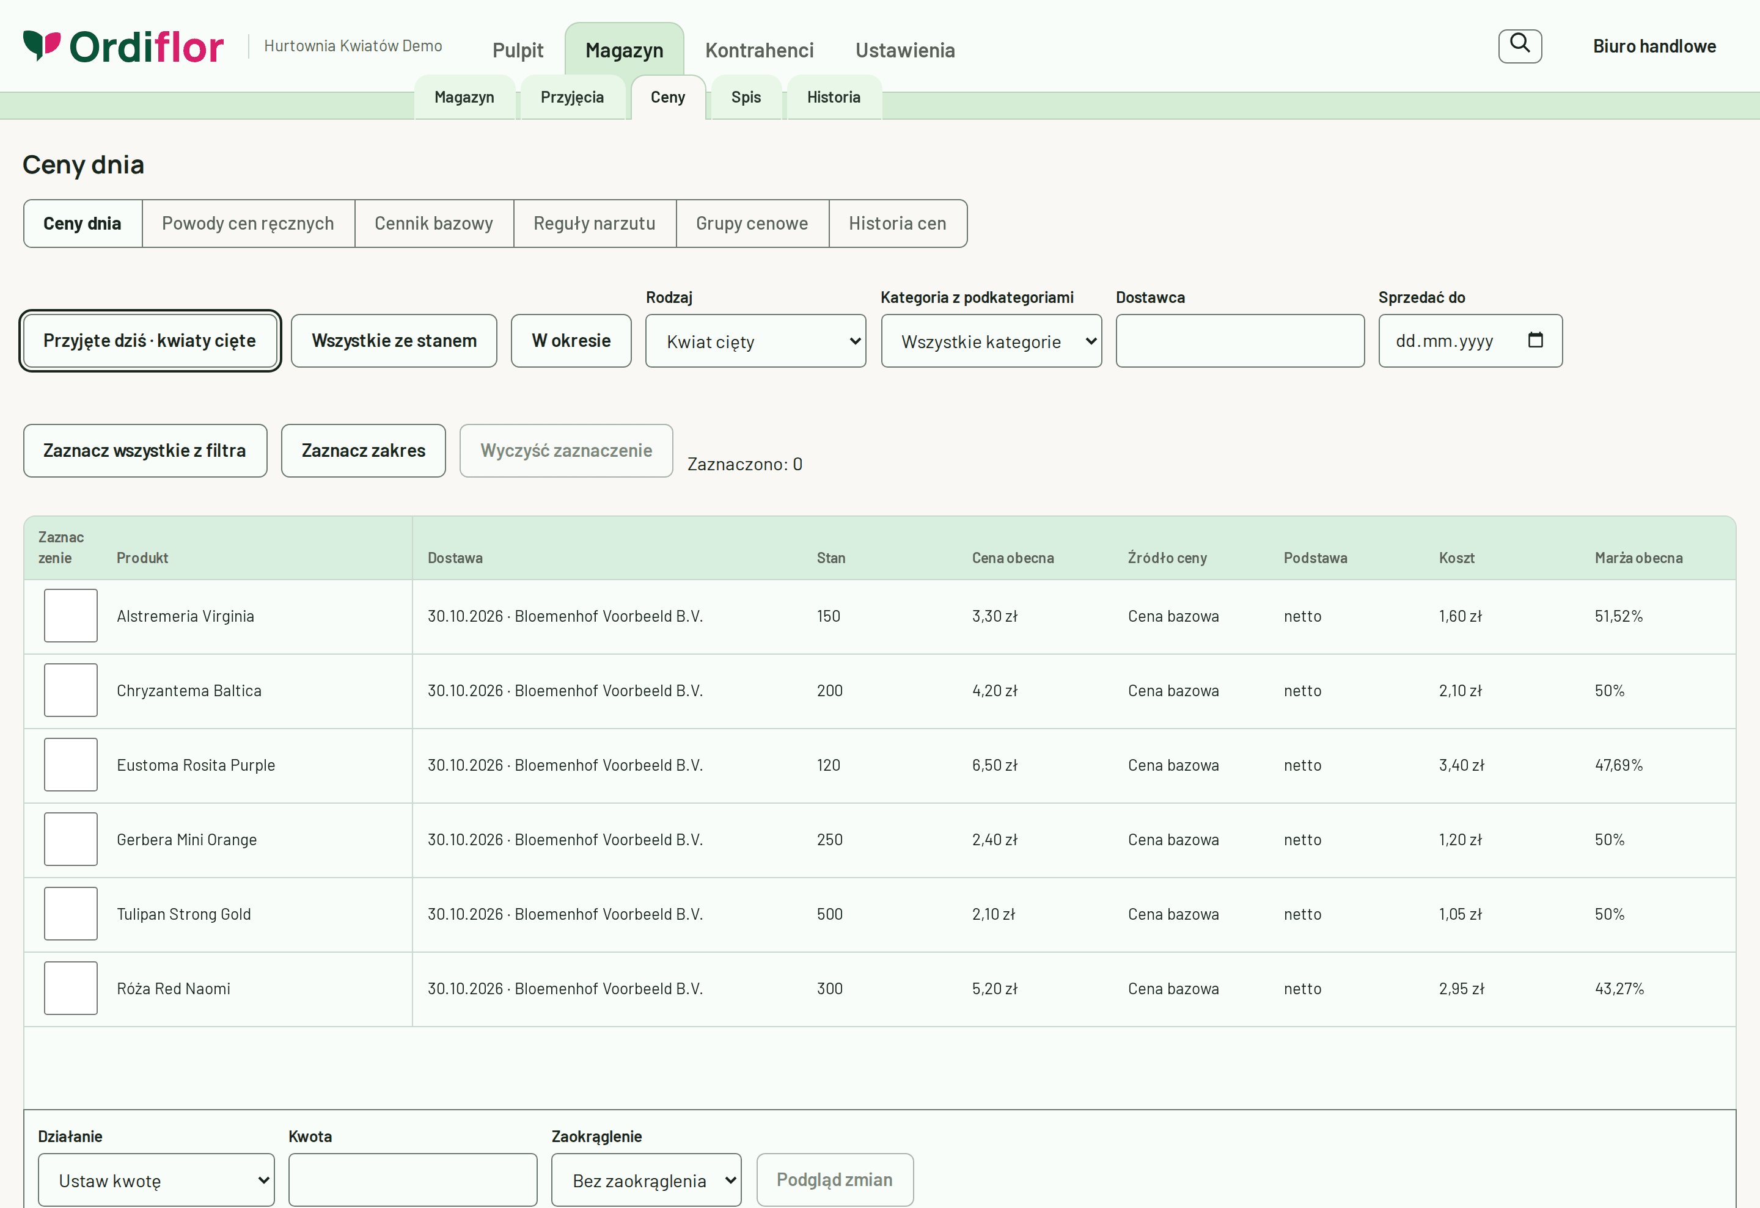Click the Cena obecna column header
Screen dimensions: 1760x1208
[1013, 558]
